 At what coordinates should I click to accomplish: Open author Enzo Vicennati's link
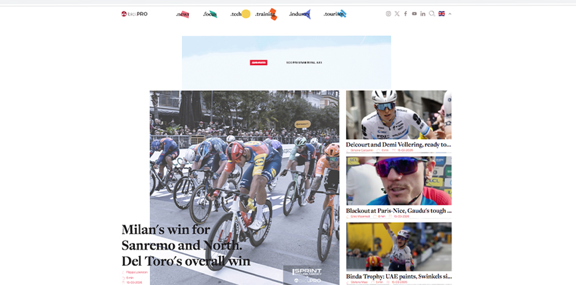360,217
